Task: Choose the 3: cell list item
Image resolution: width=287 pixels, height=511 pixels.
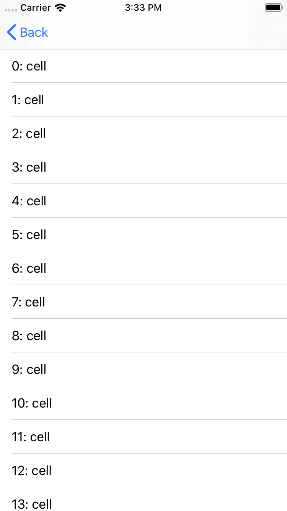Action: [x=143, y=167]
